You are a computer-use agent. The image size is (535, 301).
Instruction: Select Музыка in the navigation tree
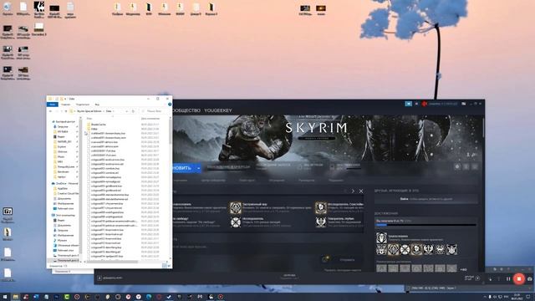(x=62, y=240)
